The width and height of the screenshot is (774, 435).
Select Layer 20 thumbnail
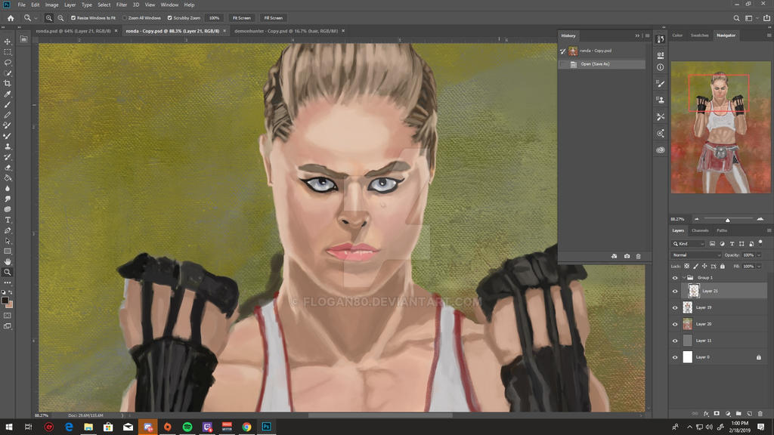coord(688,324)
